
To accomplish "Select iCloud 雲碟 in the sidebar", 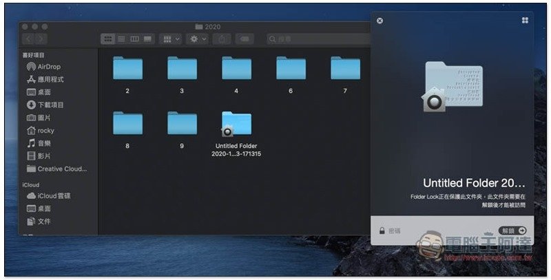I will coord(54,196).
